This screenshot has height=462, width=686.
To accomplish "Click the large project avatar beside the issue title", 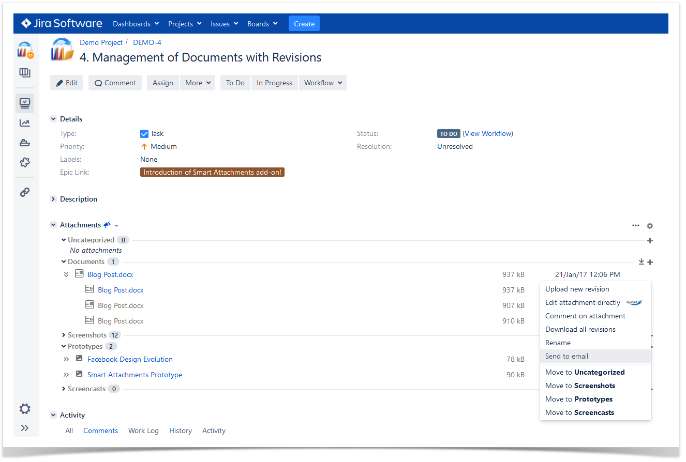I will coord(62,50).
